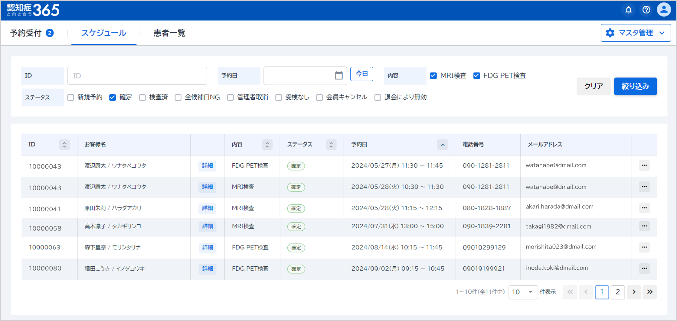Screen dimensions: 677x321
Task: Focus the ID search input field
Action: (x=137, y=76)
